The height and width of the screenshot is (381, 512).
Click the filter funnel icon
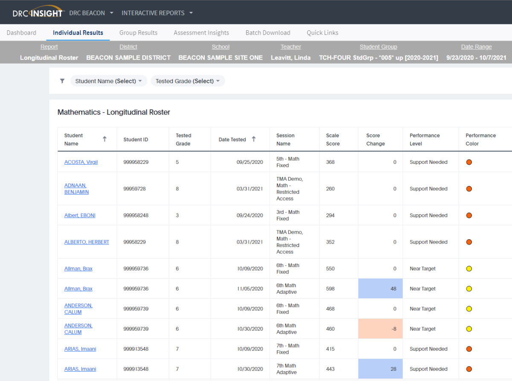point(62,81)
